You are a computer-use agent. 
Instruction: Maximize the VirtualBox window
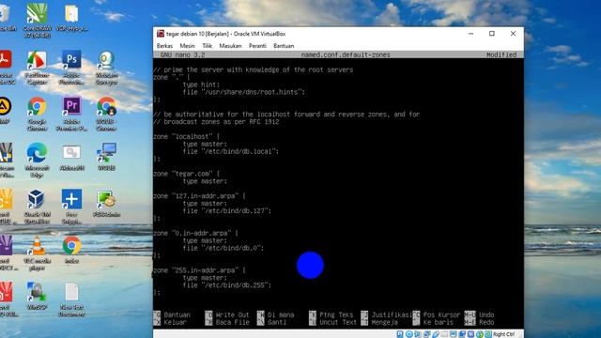point(492,34)
